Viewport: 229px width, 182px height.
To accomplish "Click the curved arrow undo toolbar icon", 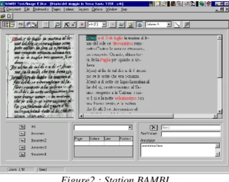I will point(21,24).
